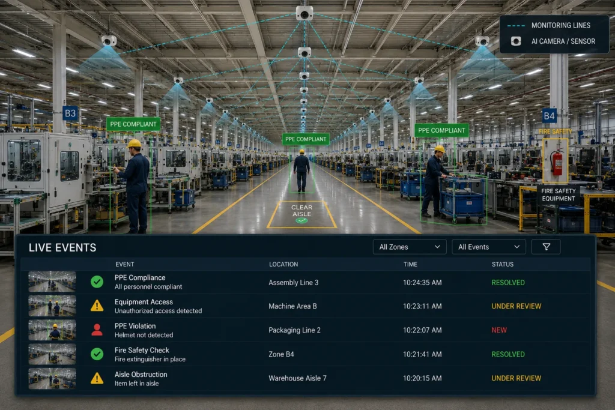Click the AI Camera / Sensor legend icon

tap(516, 41)
